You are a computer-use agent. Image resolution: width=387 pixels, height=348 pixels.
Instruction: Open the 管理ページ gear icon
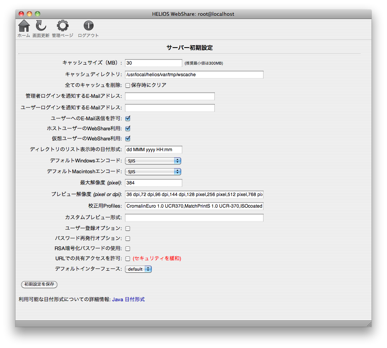[x=63, y=26]
